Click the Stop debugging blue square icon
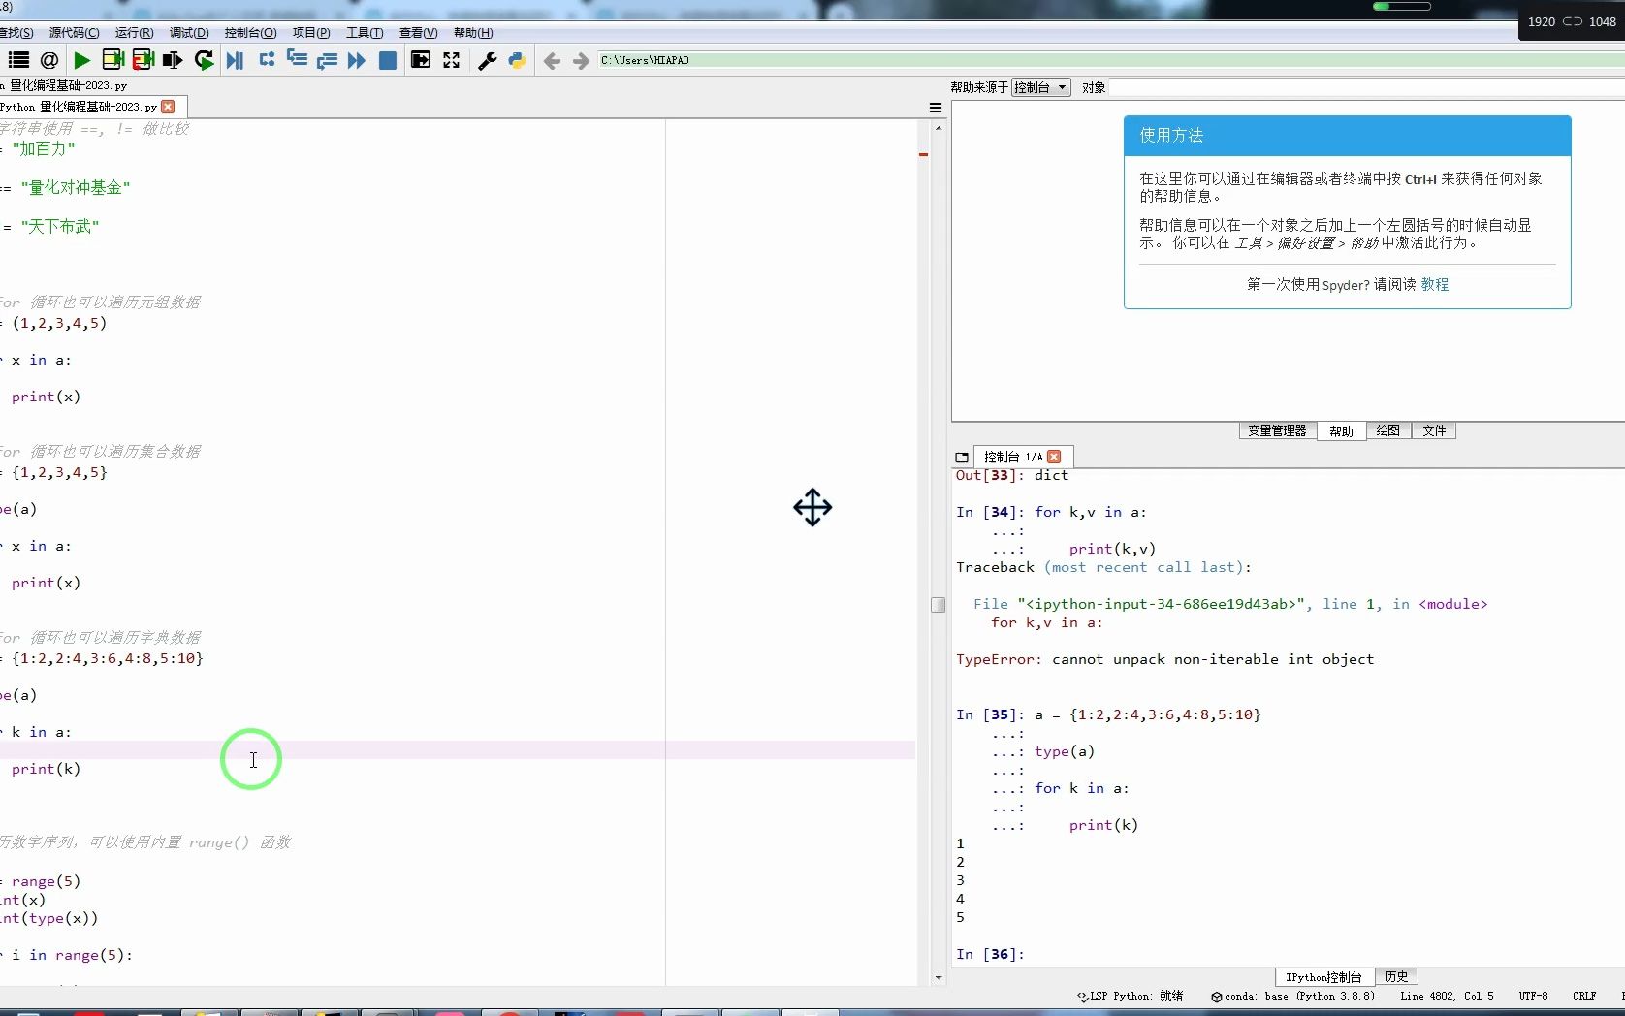 [388, 60]
